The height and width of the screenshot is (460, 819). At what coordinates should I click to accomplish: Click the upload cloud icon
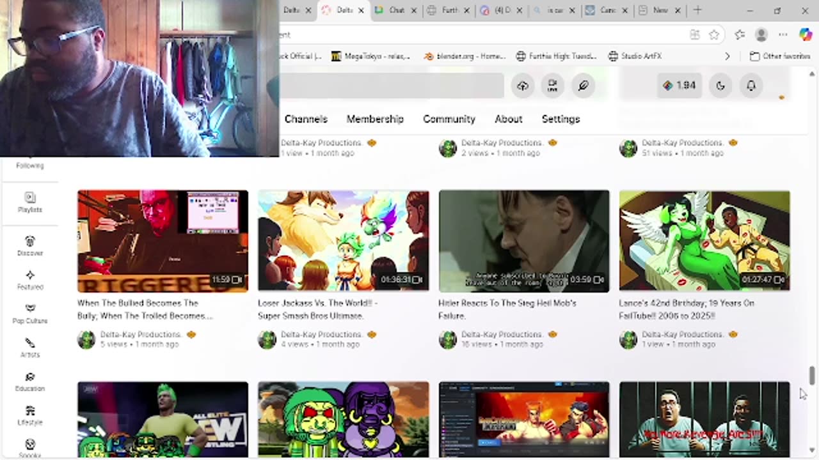(x=523, y=86)
